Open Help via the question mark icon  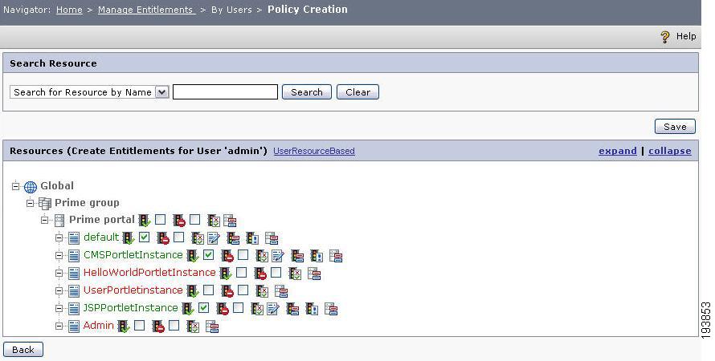point(665,37)
